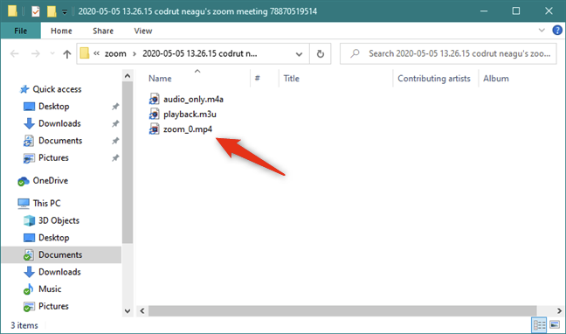566x334 pixels.
Task: Click the pin icon beside pinned Documents
Action: click(115, 141)
